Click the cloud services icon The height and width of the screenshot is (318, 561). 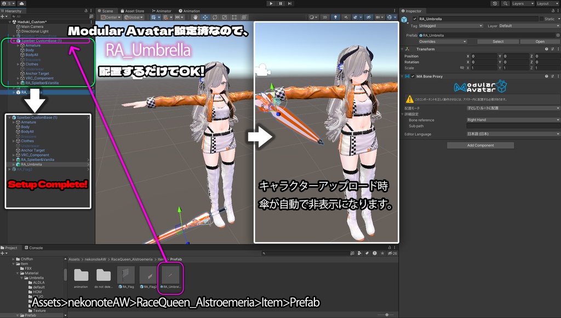coord(21,4)
